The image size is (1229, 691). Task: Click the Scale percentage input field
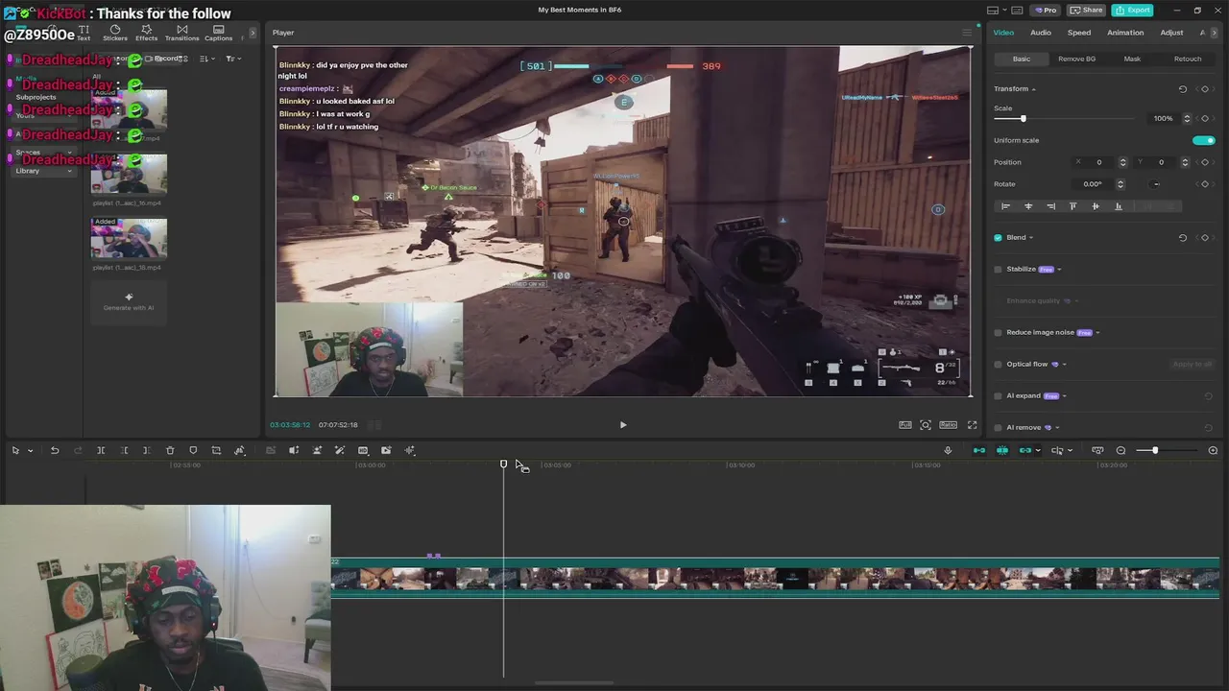point(1165,118)
